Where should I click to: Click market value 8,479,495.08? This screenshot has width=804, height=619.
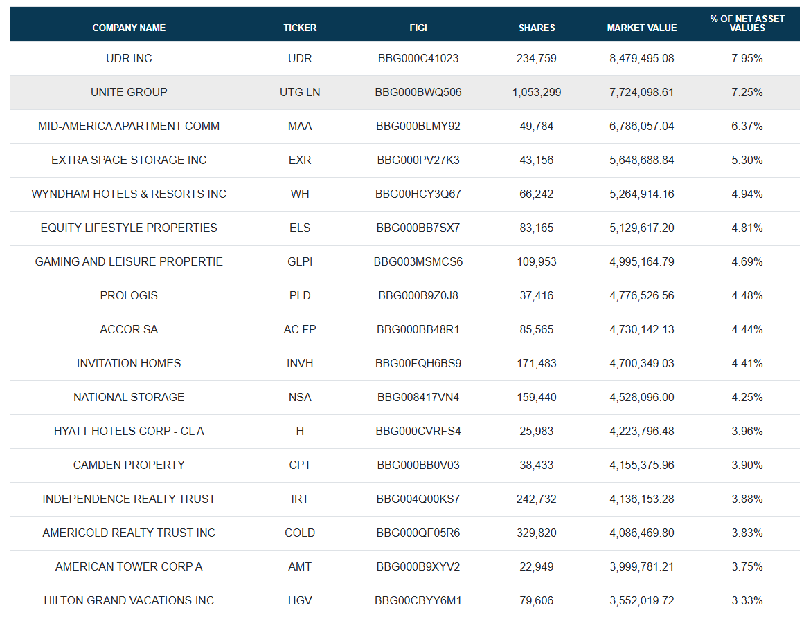[x=641, y=58]
